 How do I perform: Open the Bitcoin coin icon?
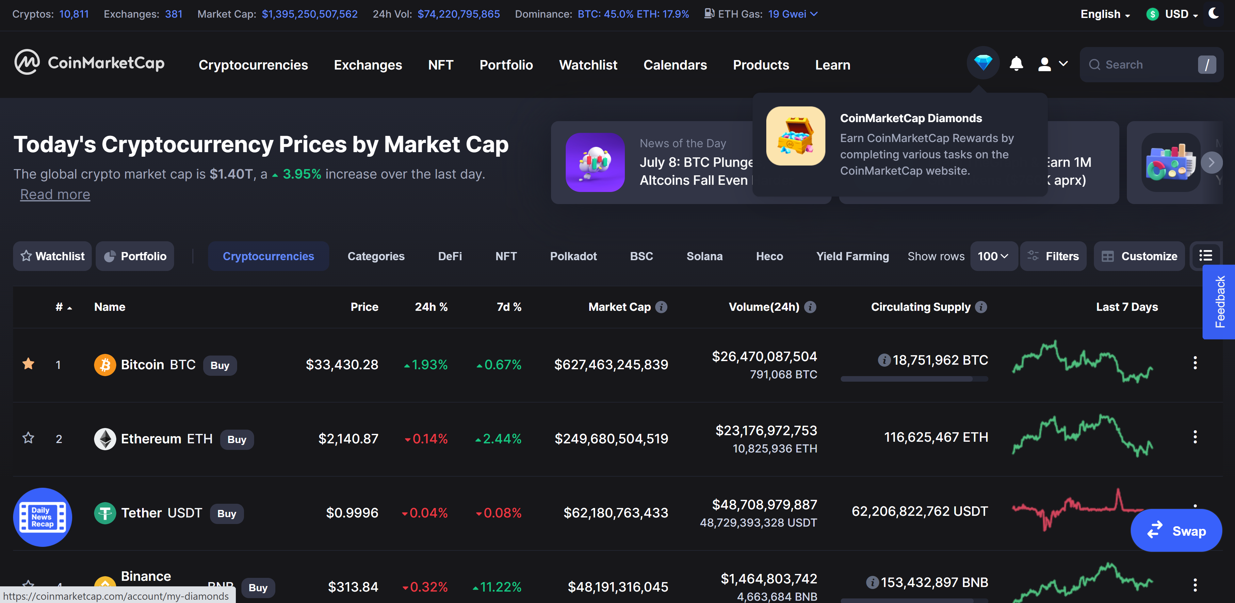105,365
